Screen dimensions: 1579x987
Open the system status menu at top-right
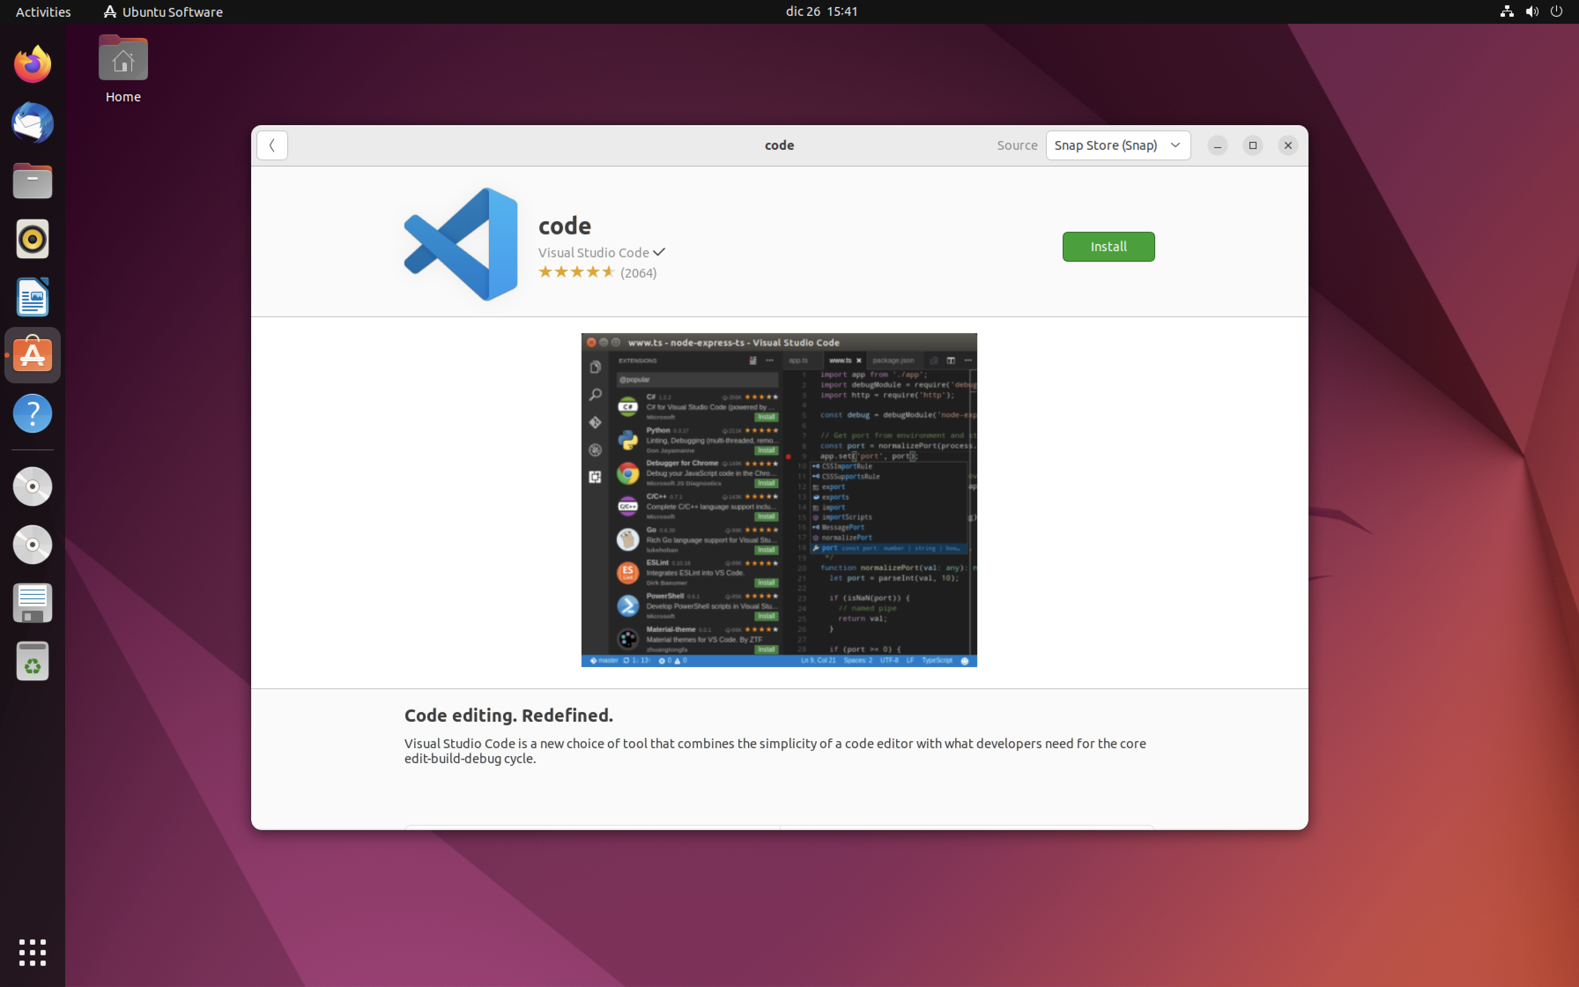click(x=1531, y=11)
